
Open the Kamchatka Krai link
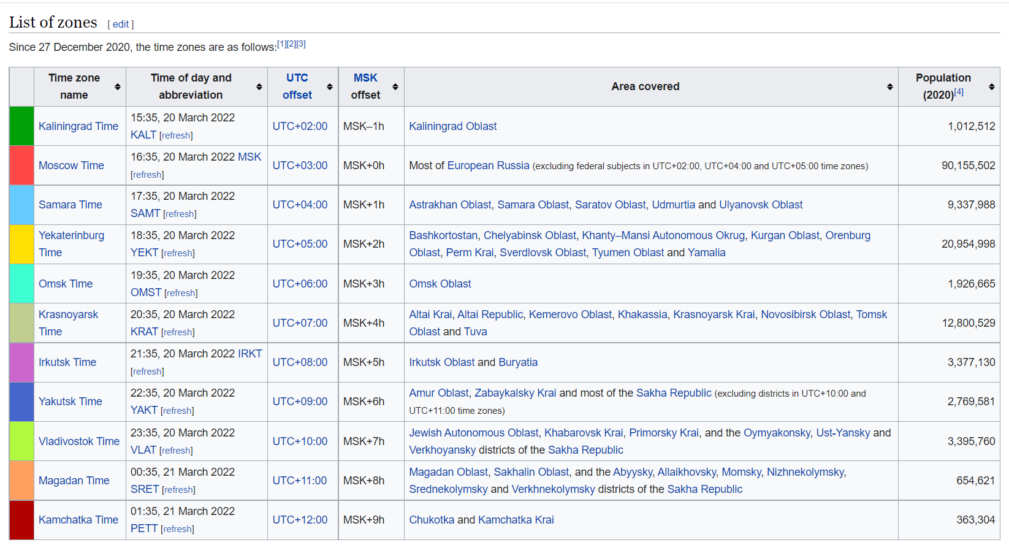pyautogui.click(x=516, y=520)
